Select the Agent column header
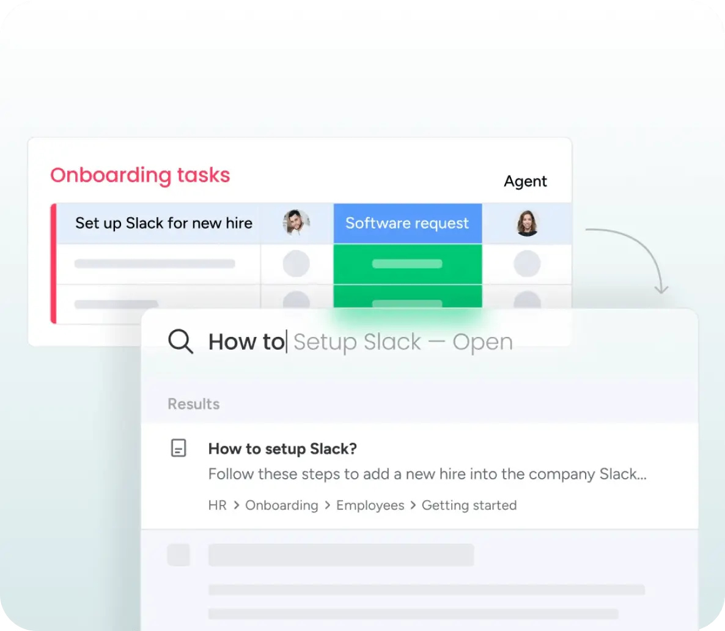 click(x=525, y=181)
